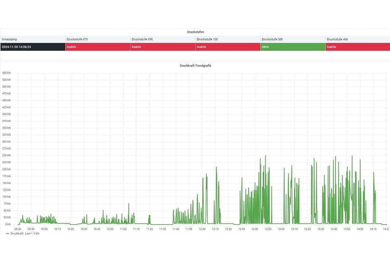Select the Inaktiv cell under Druckstufe 09t
The height and width of the screenshot is (261, 390).
click(x=162, y=47)
